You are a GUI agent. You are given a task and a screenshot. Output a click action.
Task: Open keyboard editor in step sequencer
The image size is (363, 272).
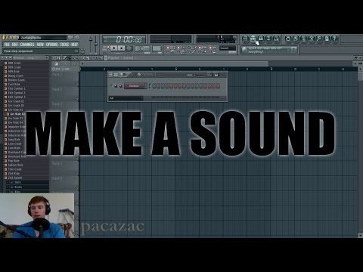tap(216, 75)
